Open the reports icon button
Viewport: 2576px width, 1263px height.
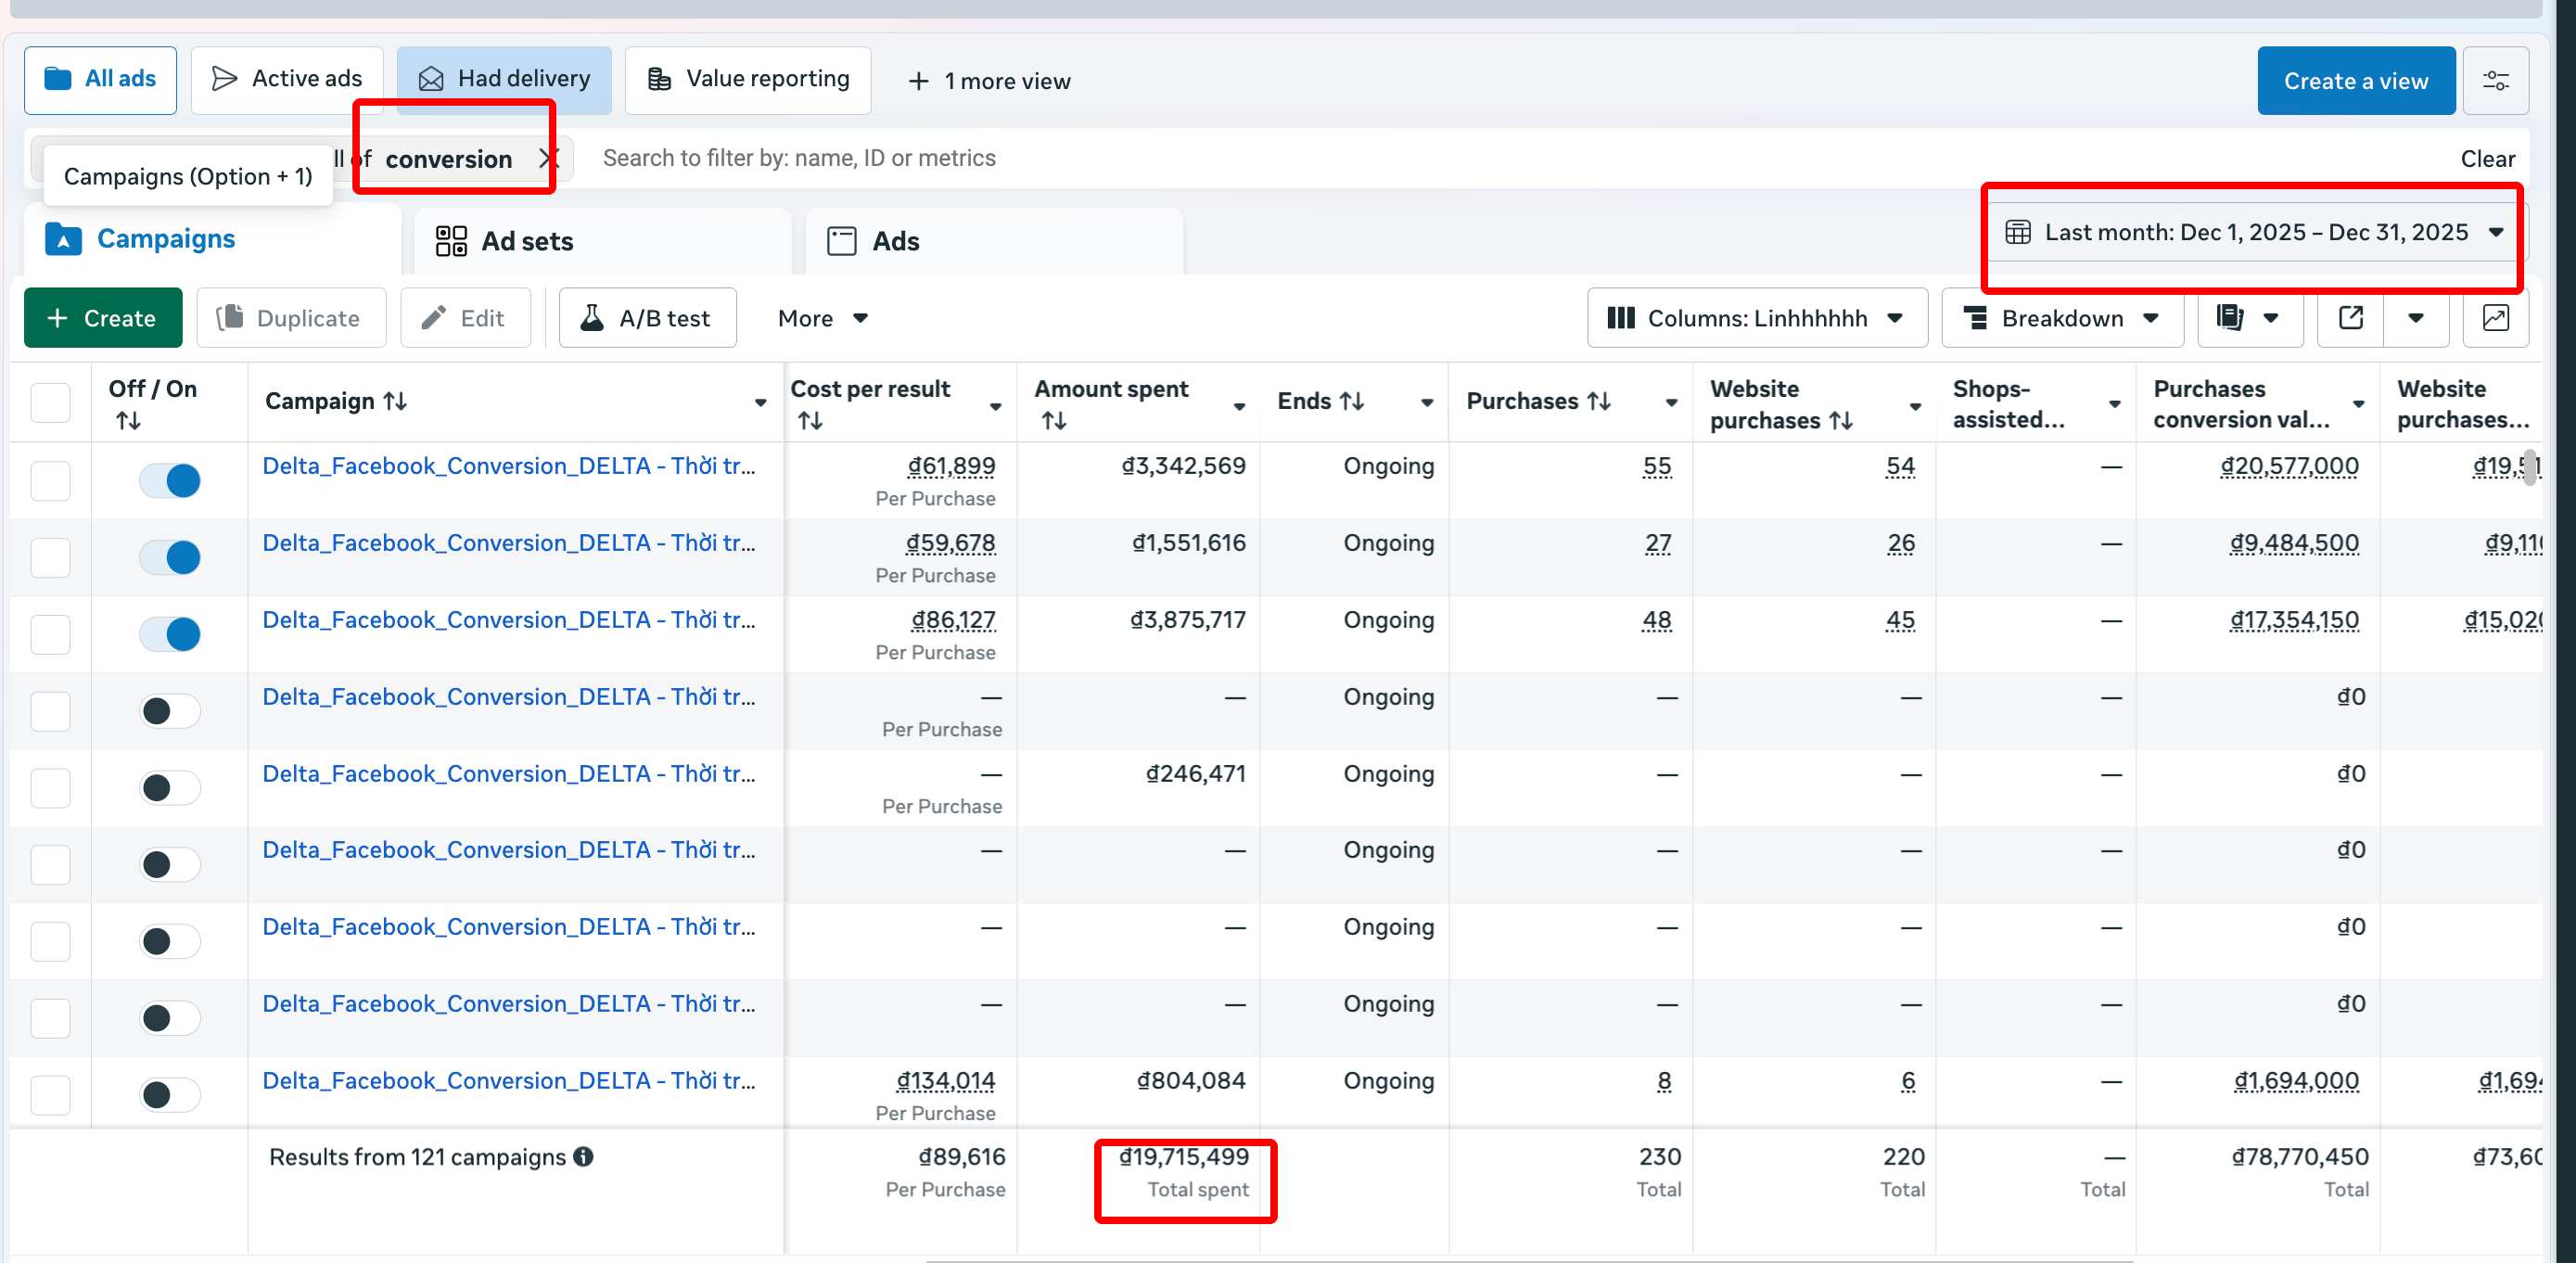(2230, 318)
